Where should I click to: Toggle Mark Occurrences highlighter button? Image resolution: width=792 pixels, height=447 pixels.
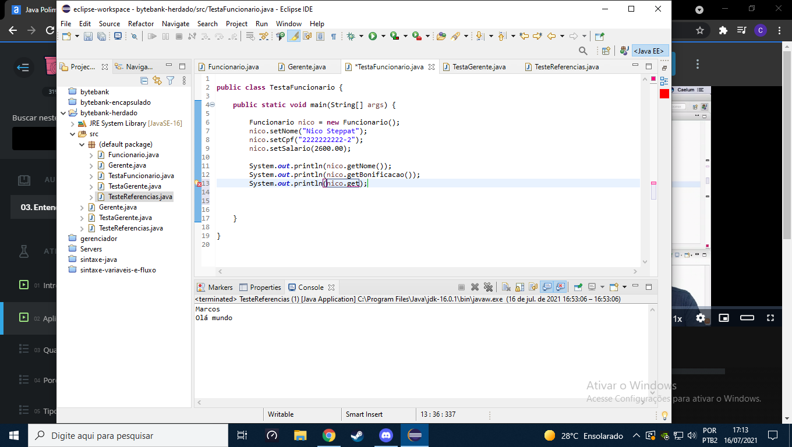pos(294,36)
